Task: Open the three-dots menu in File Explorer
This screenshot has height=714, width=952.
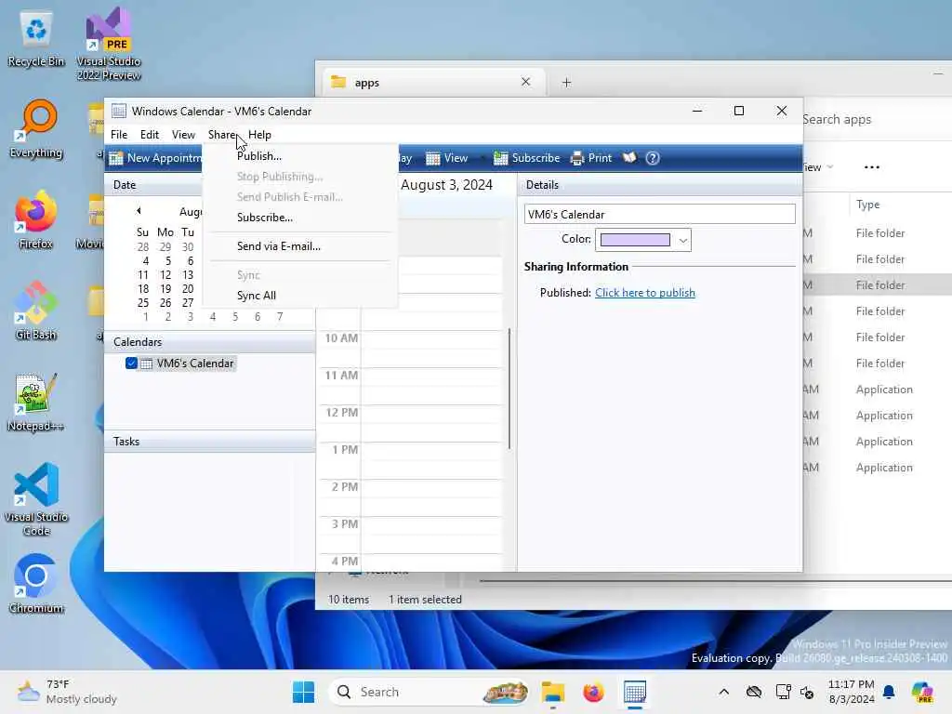Action: 872,167
